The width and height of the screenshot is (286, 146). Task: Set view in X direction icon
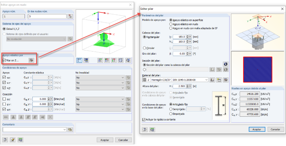tap(100, 60)
